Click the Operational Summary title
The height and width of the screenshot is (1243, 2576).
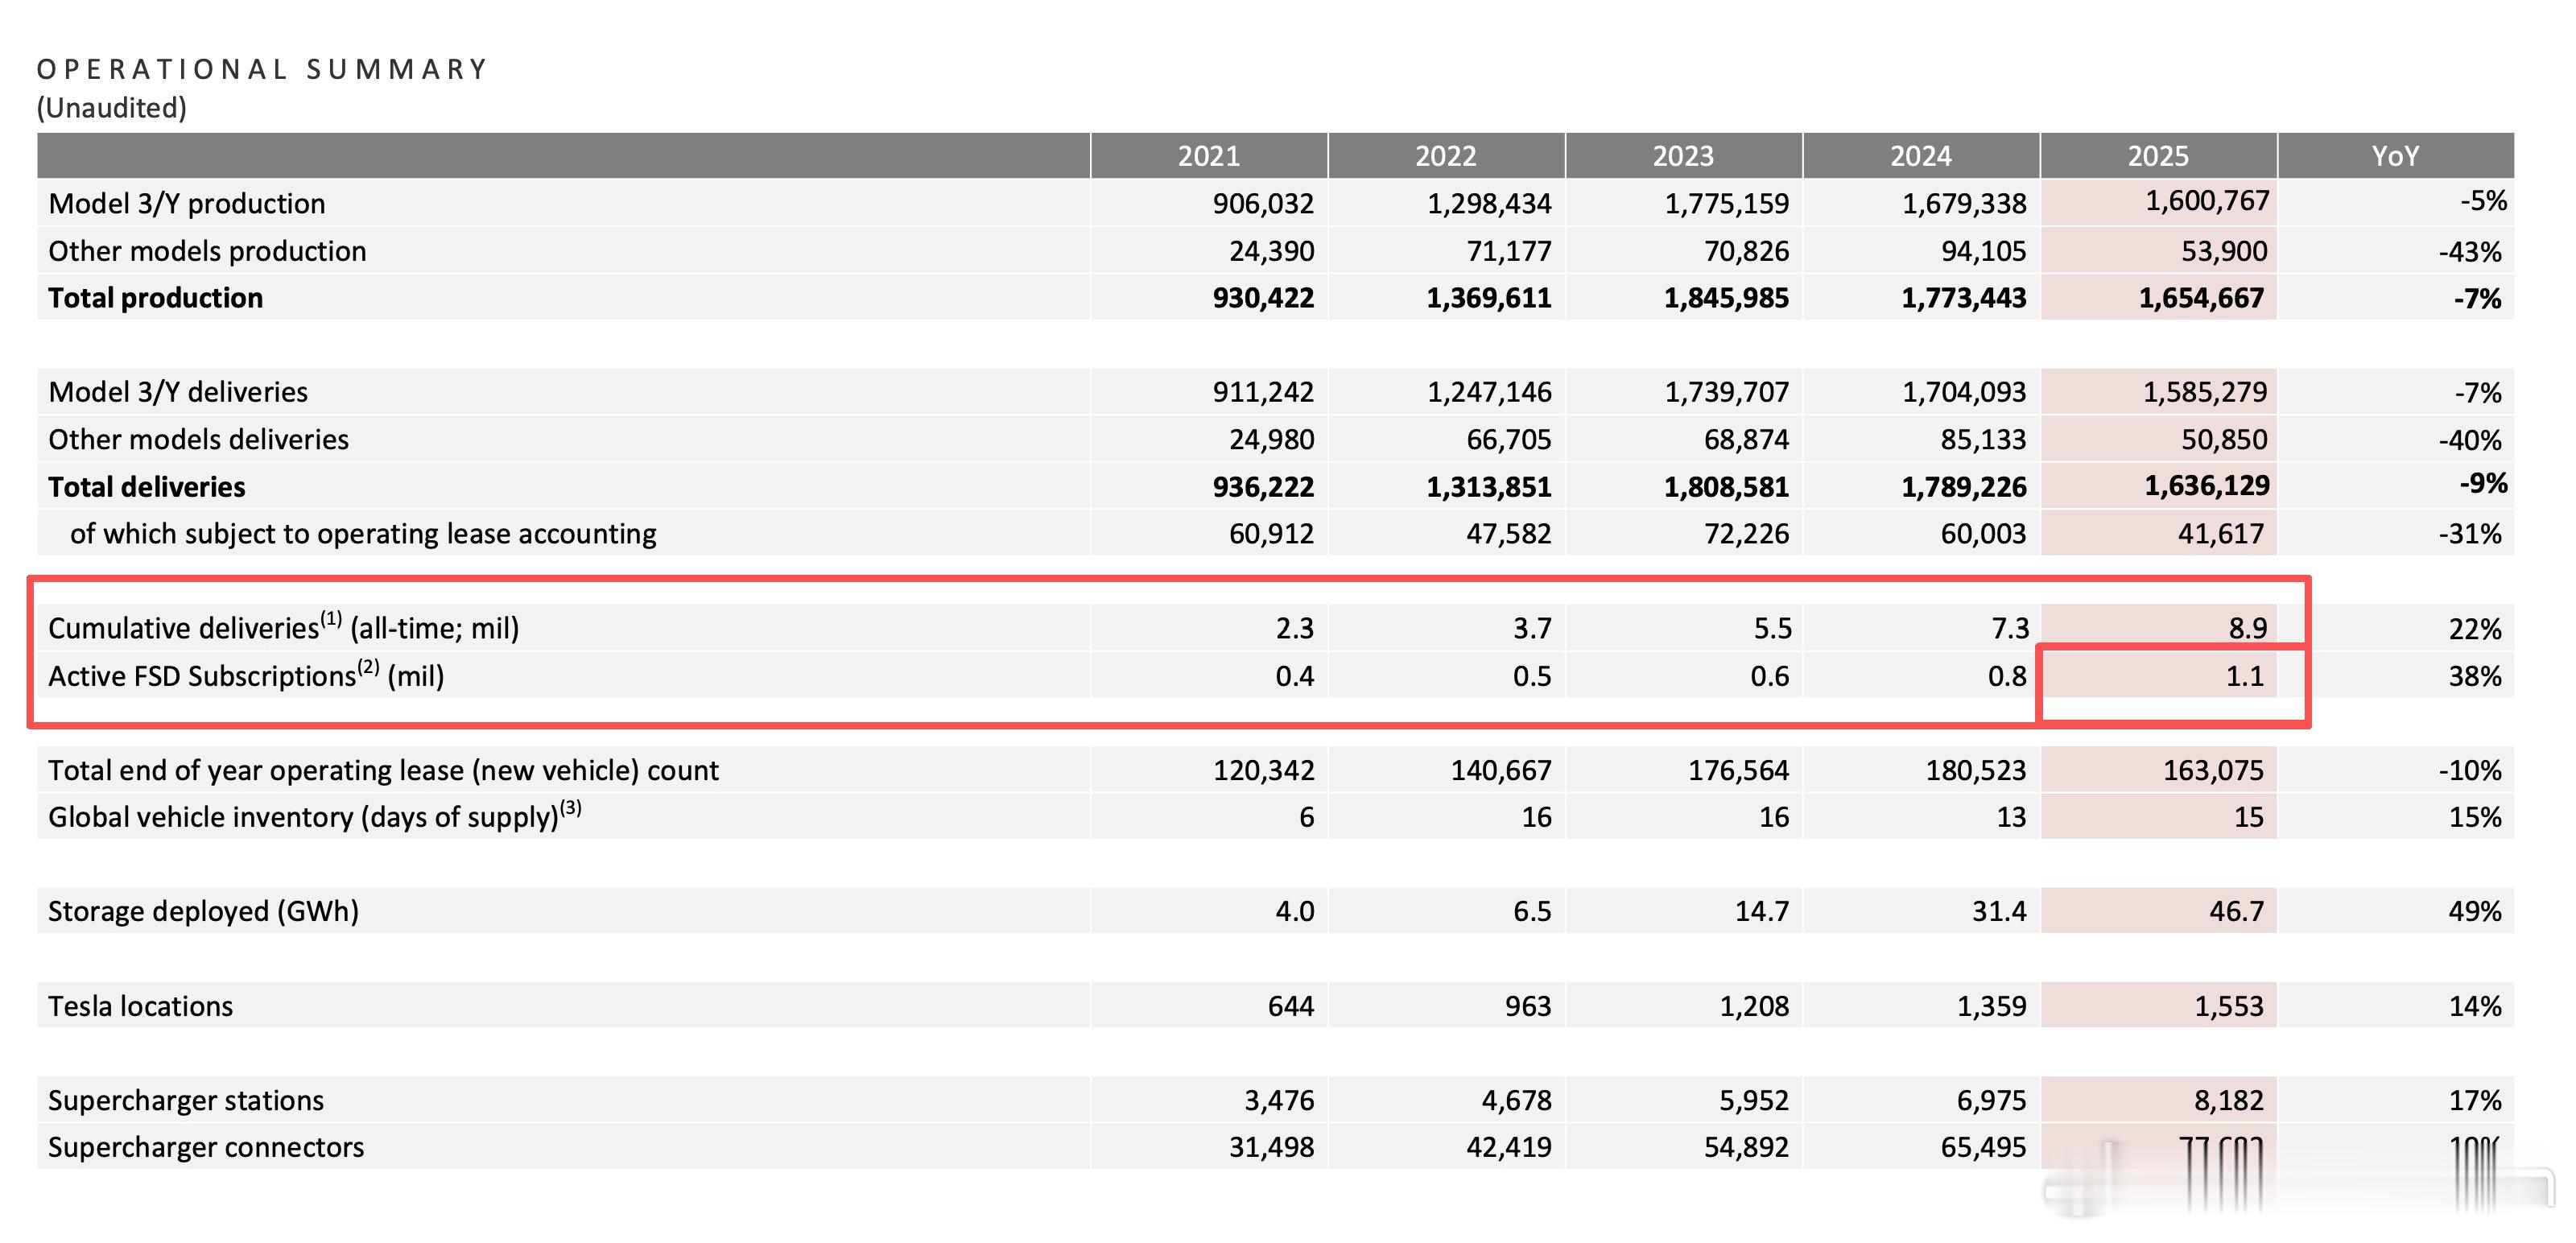click(262, 69)
